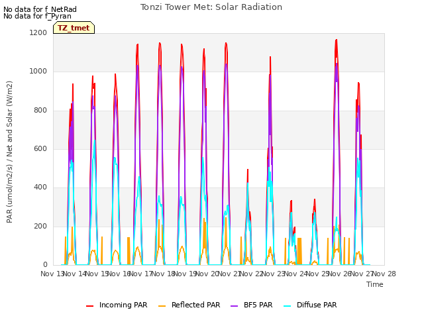Click the chart title Tonzi Tower Met: Solar Radiation
The height and width of the screenshot is (318, 424).
211,7
